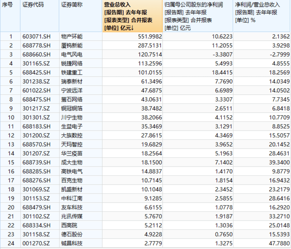Screen dimensions: 291x249
Task: Select the negative net profit value -3.3807
Action: (x=221, y=55)
